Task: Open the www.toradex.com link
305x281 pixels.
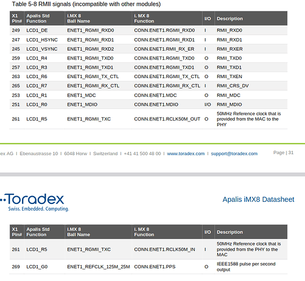Action: pos(186,153)
